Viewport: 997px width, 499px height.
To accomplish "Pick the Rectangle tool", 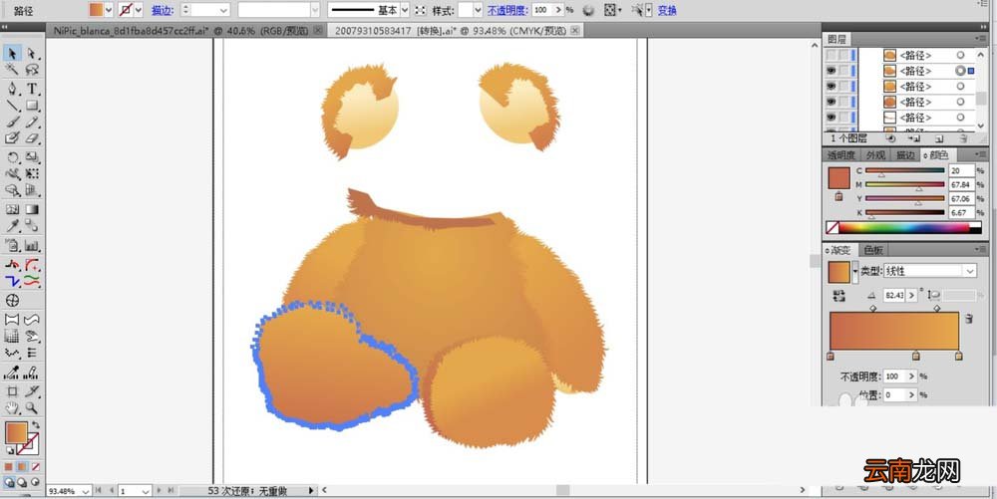I will pos(32,106).
